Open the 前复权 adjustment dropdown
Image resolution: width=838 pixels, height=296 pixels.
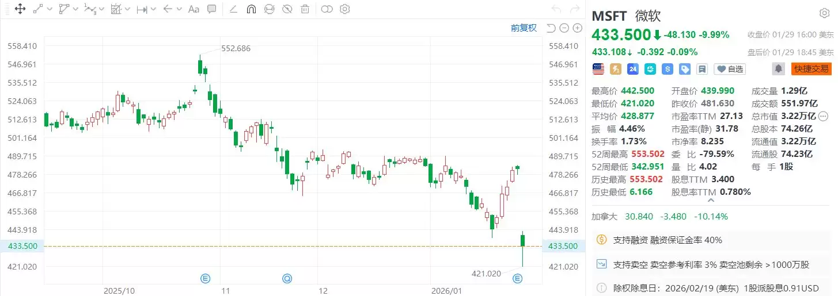coord(524,28)
